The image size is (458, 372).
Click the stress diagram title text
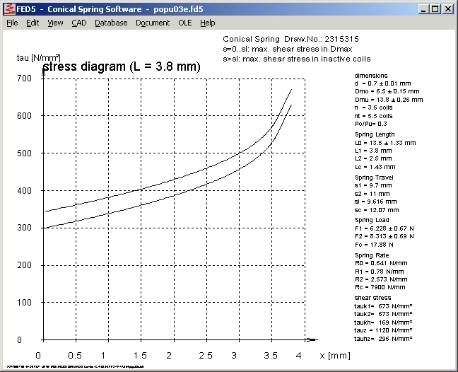click(122, 66)
